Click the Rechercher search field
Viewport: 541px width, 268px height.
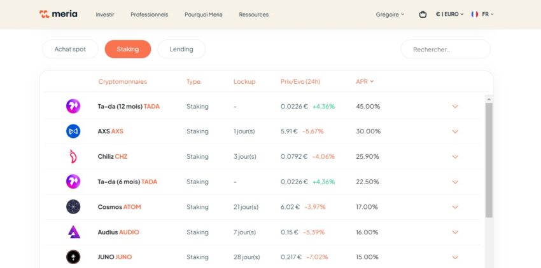point(446,50)
